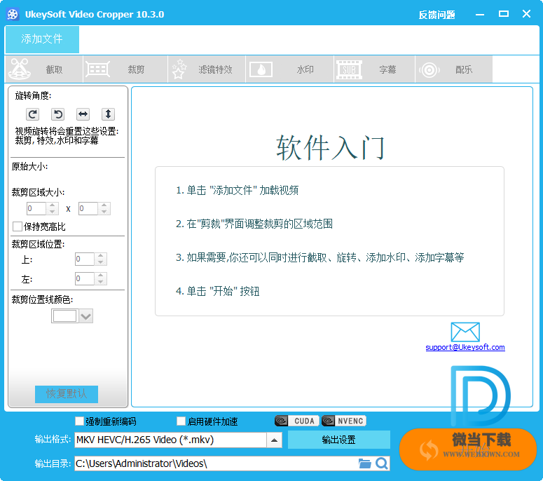Screen dimensions: 543x481
Task: Flip video horizontally
Action: pos(83,114)
